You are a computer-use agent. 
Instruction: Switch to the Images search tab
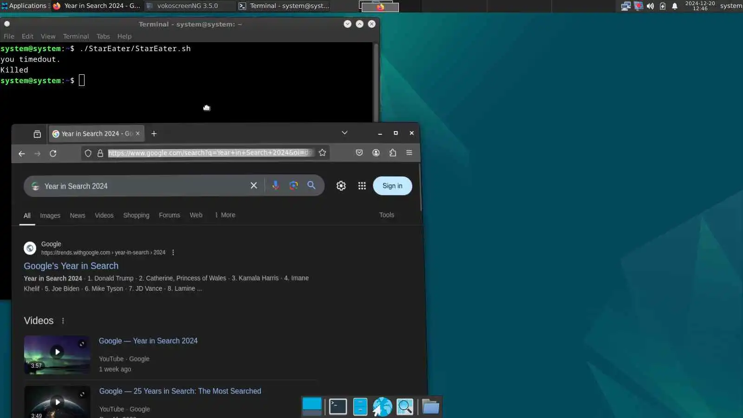click(x=50, y=216)
